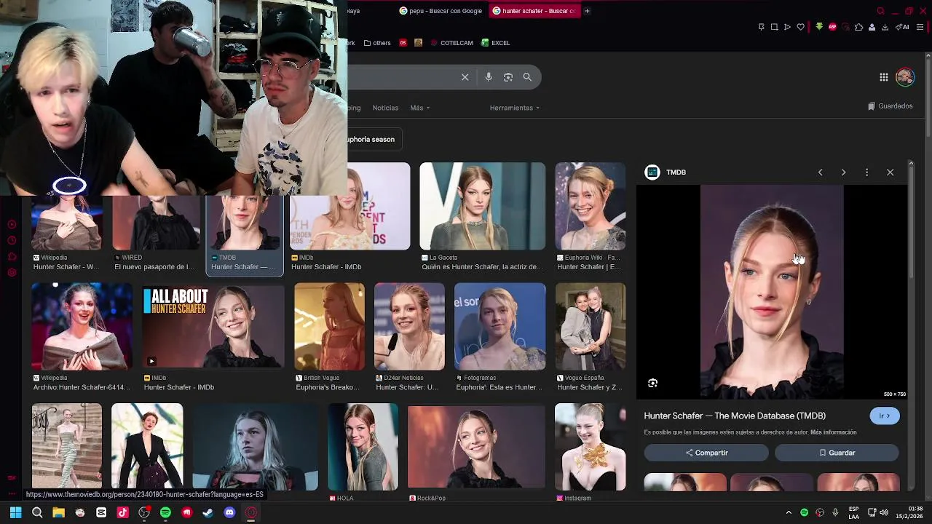Open Vogue España image result

[x=591, y=326]
